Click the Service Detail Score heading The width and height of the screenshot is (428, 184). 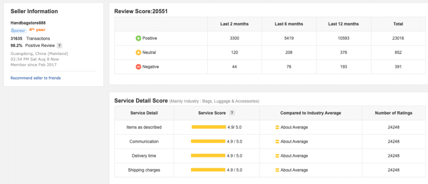[141, 101]
